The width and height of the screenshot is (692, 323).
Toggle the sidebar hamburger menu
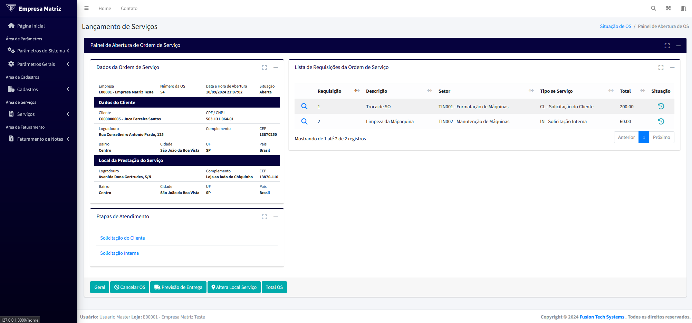click(86, 8)
